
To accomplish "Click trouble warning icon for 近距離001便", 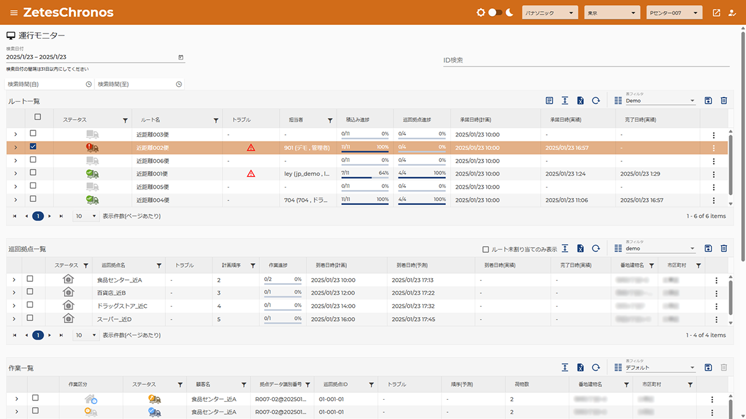I will point(251,174).
